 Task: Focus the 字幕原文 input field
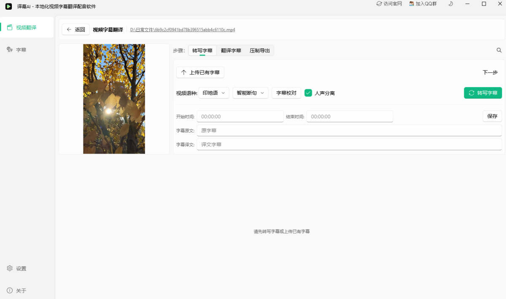click(349, 131)
